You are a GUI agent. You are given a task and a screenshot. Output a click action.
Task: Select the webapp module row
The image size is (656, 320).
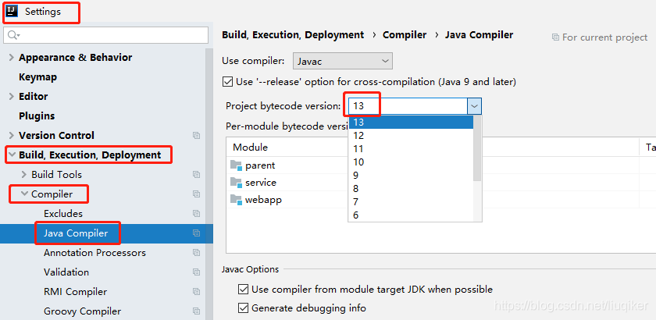tap(441, 200)
